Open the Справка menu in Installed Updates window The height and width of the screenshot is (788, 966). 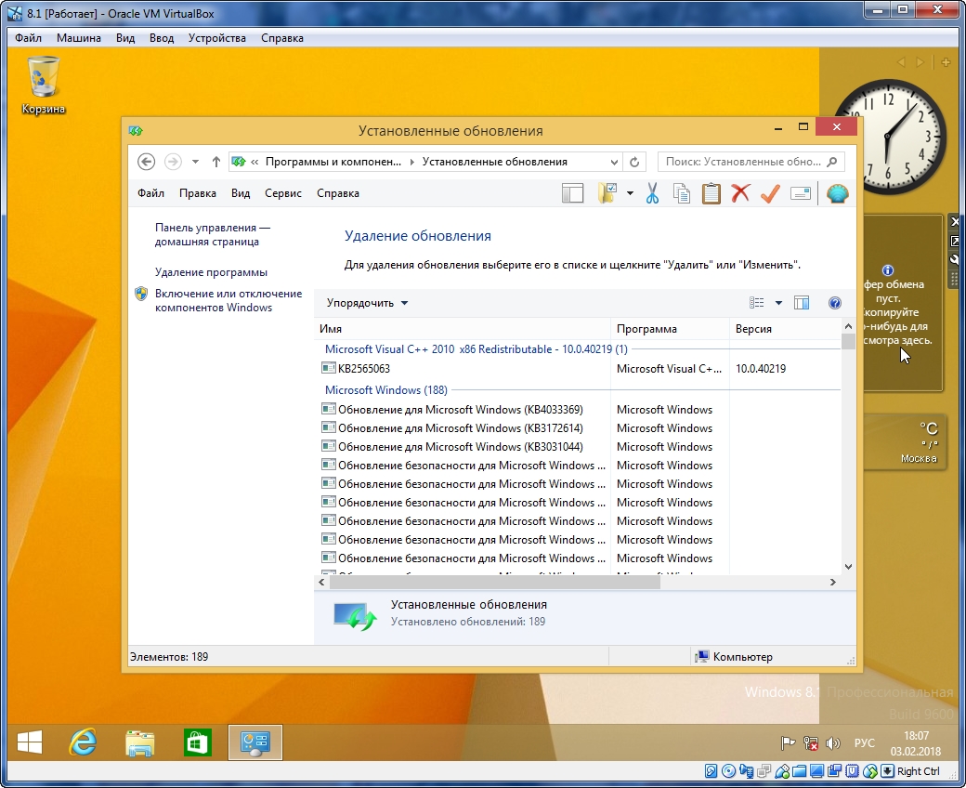click(x=337, y=193)
